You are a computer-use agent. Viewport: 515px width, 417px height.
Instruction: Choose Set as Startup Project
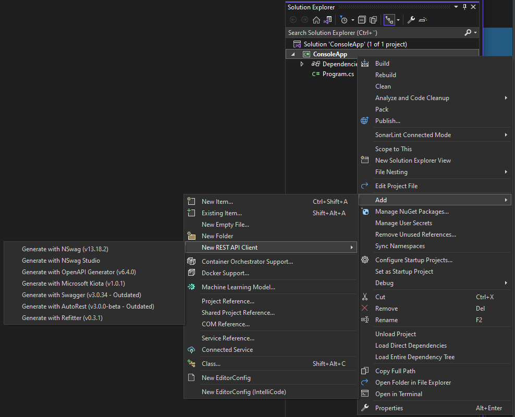coord(435,272)
